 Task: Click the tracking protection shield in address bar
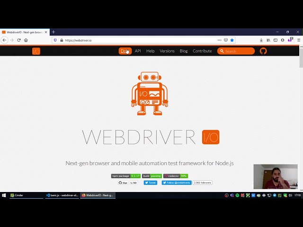pos(55,40)
